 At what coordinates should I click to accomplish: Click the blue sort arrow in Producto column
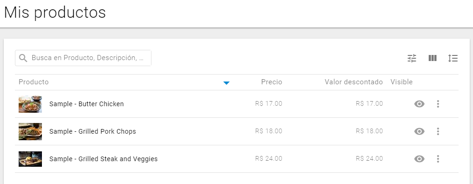(226, 83)
